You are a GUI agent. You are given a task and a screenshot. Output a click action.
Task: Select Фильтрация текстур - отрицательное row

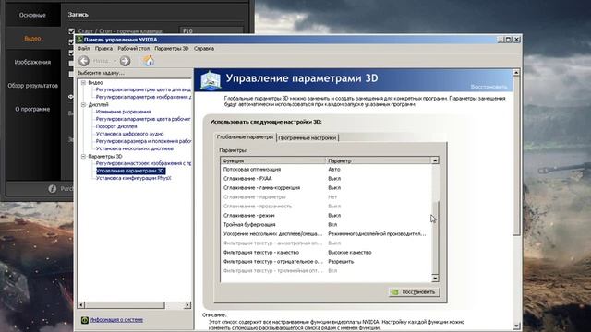[x=326, y=262]
